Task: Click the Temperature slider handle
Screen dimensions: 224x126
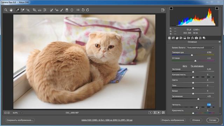Action: coord(192,55)
